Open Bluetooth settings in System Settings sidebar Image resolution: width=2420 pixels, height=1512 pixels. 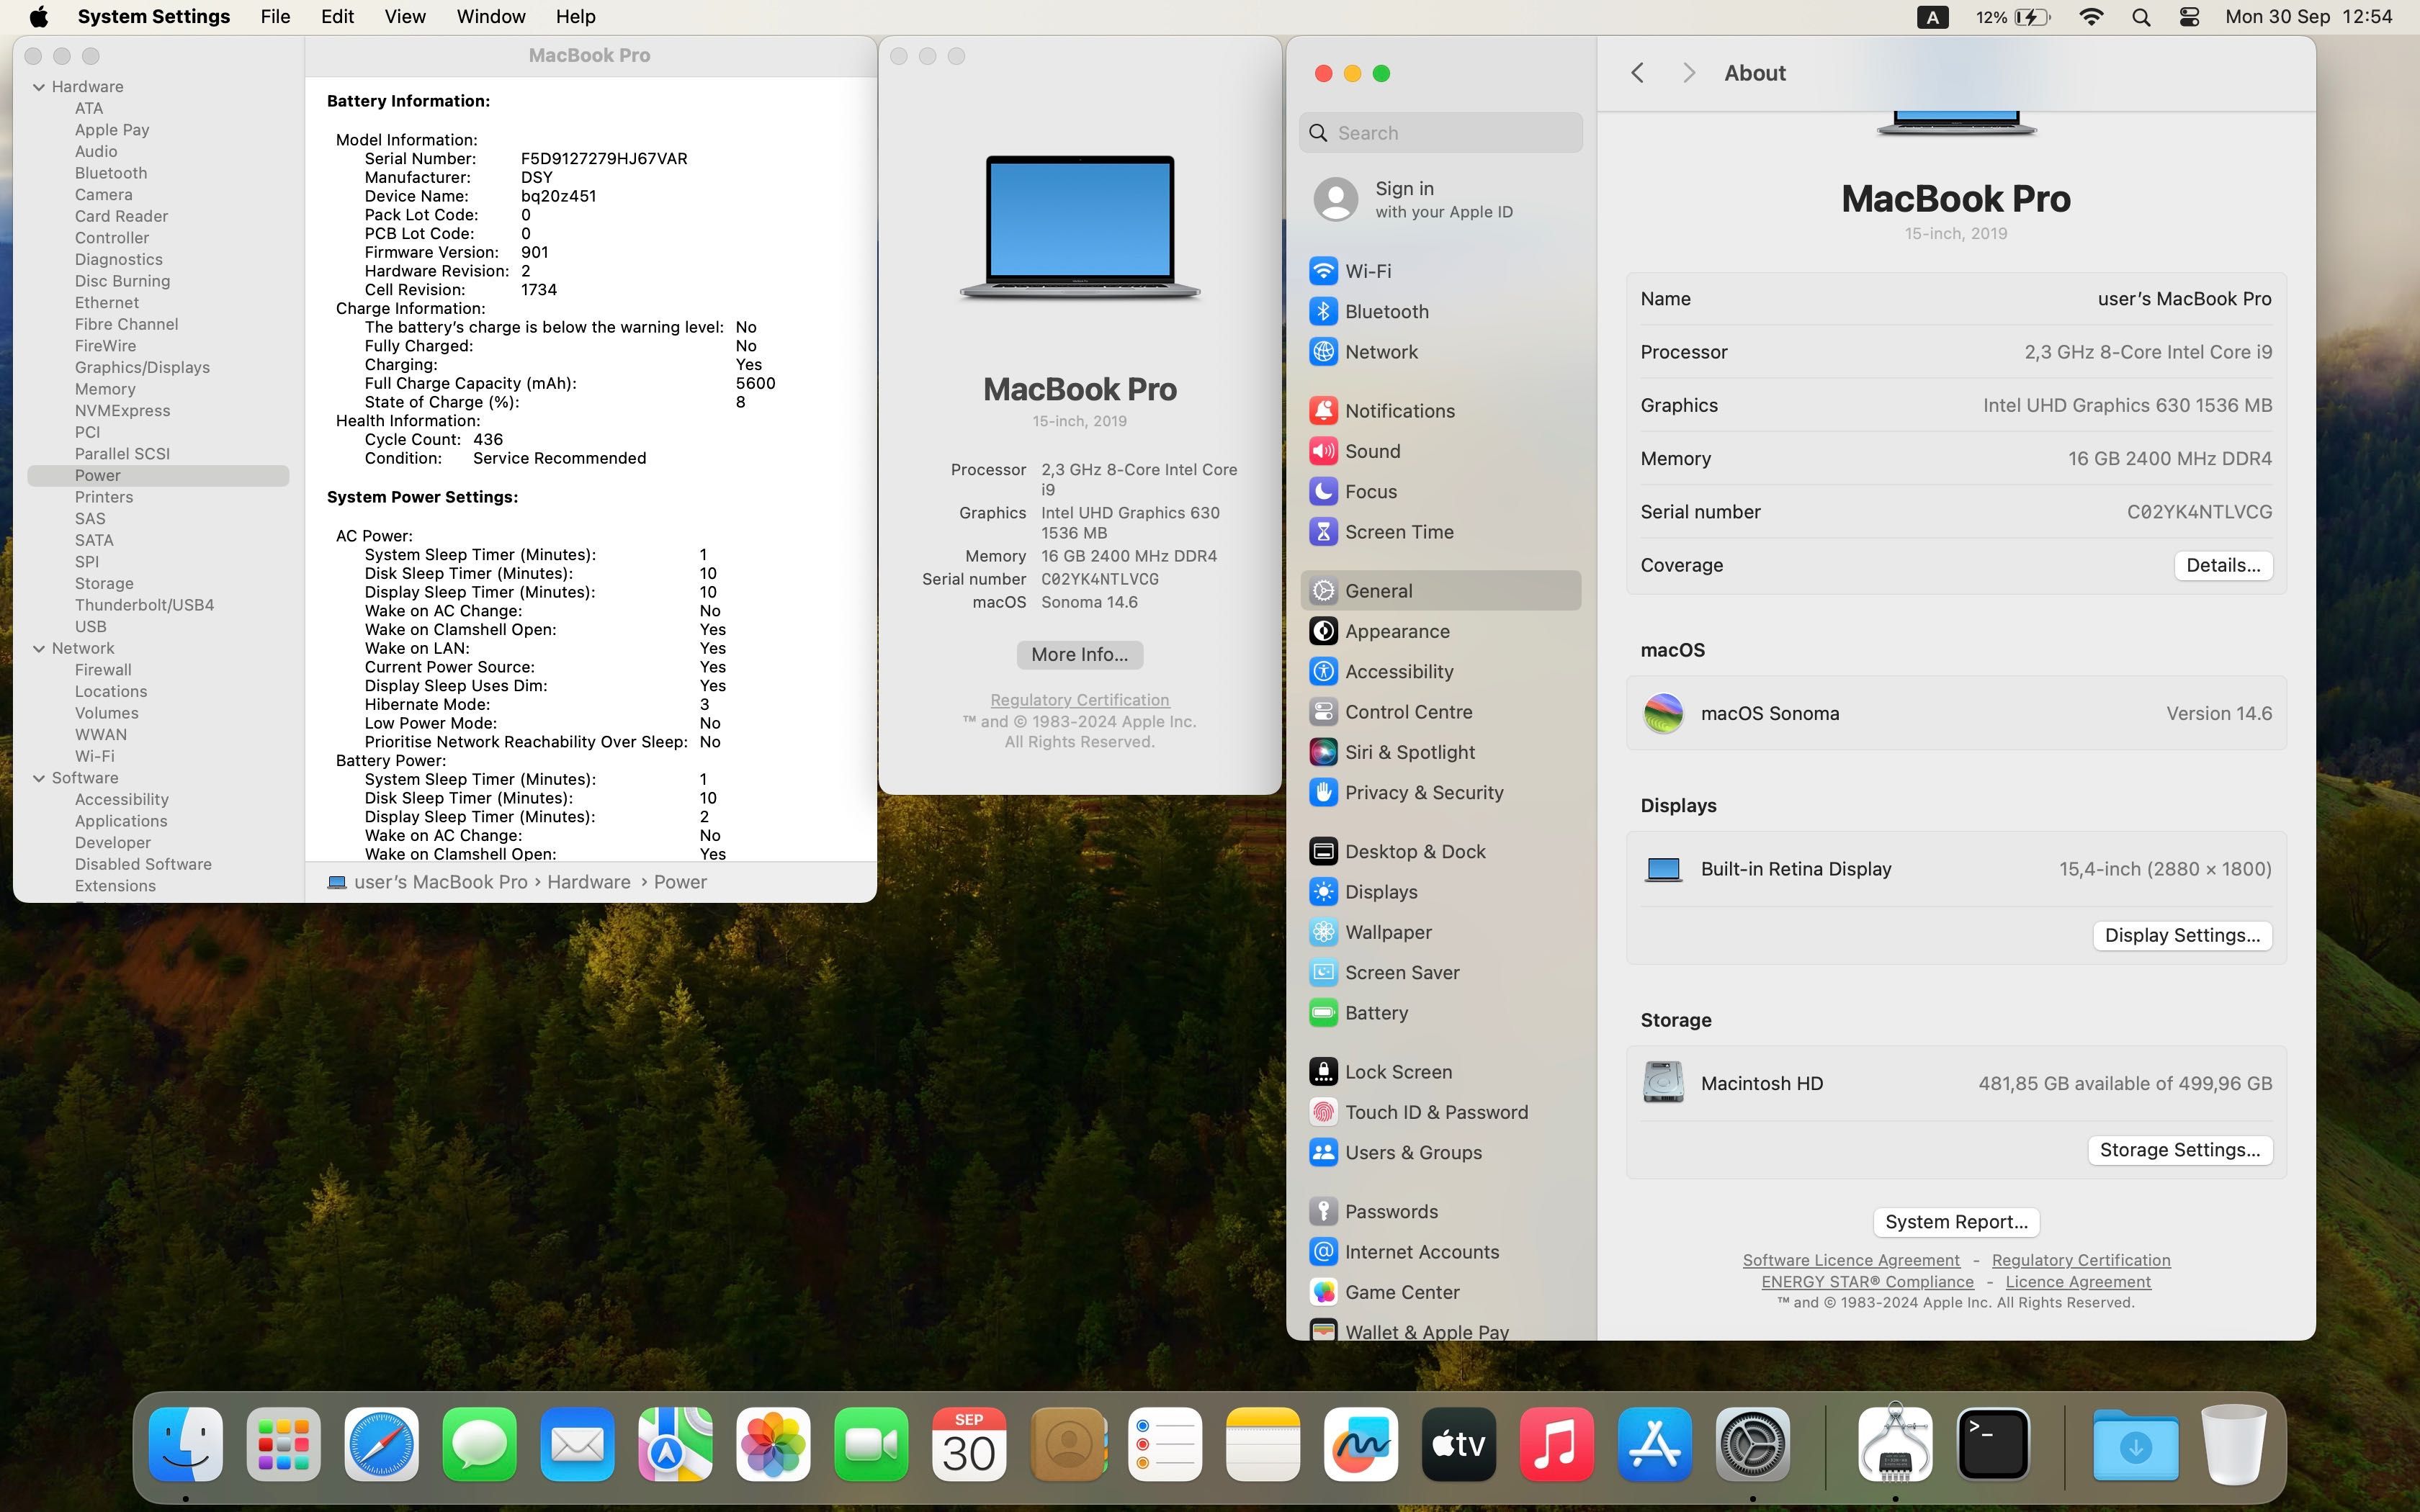1440,311
